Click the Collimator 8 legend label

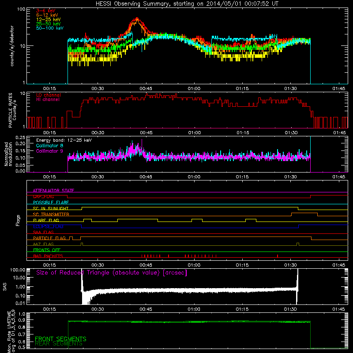coord(49,146)
